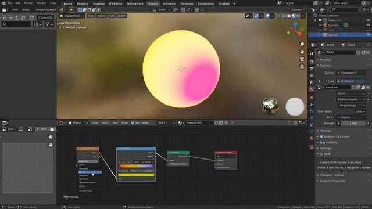Open Global transform orientation dropdown

click(x=161, y=10)
